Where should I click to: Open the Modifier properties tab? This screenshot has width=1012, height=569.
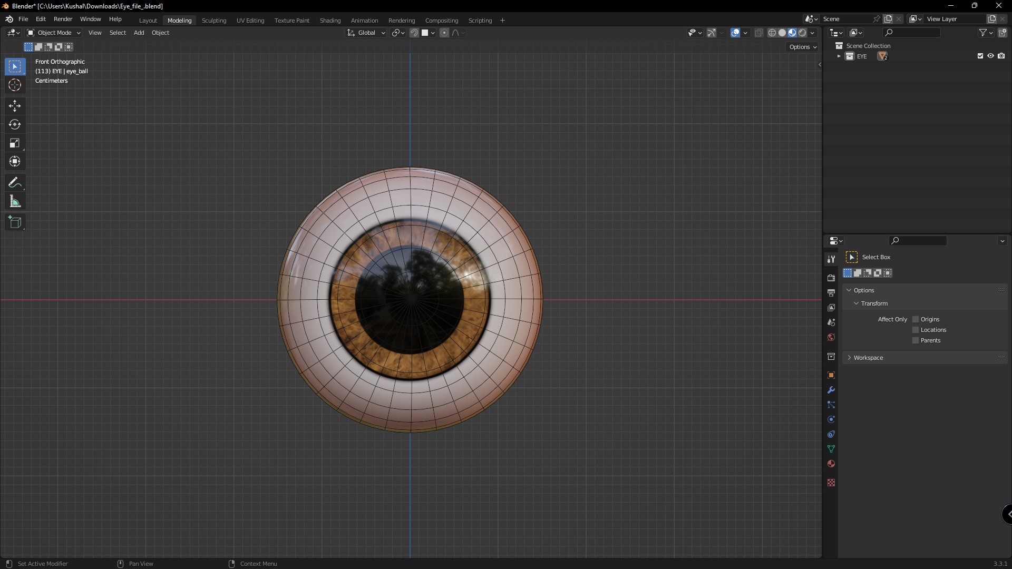click(831, 390)
